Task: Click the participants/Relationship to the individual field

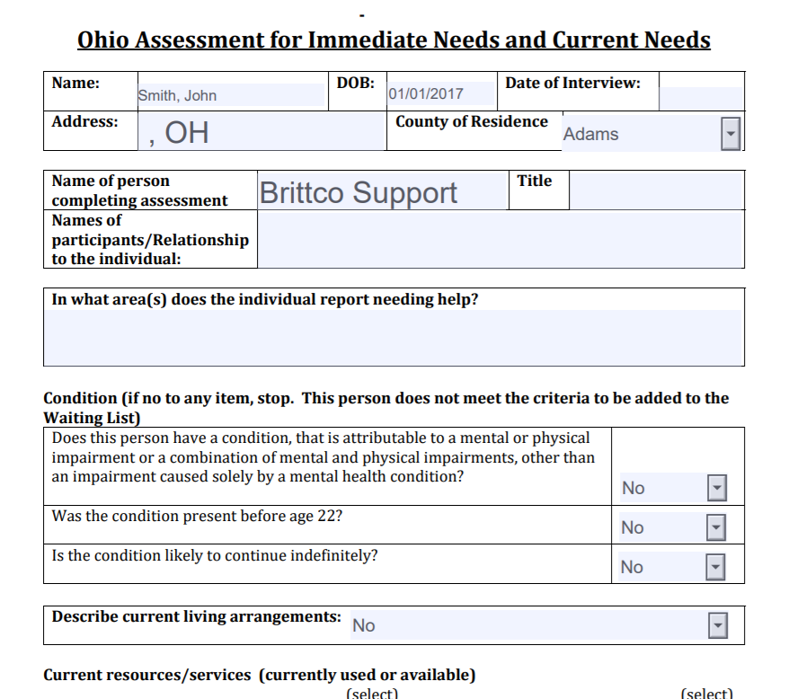Action: click(500, 240)
